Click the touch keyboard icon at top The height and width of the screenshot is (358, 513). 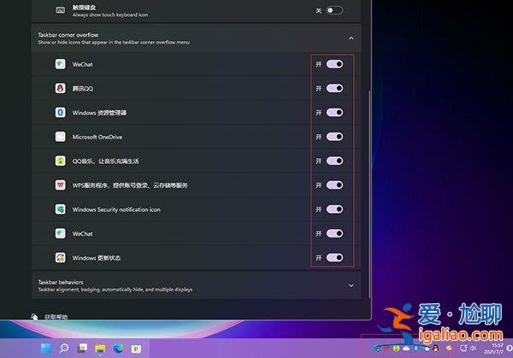(x=60, y=10)
